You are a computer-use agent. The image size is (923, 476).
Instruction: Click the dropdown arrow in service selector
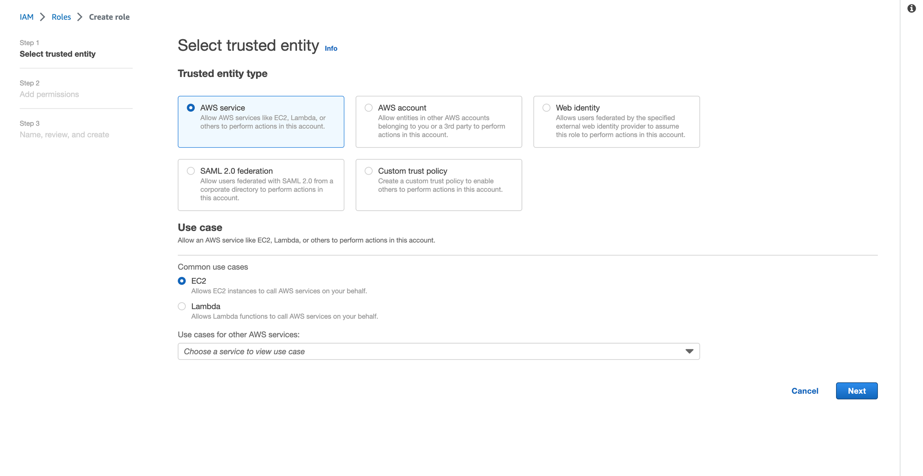(689, 351)
